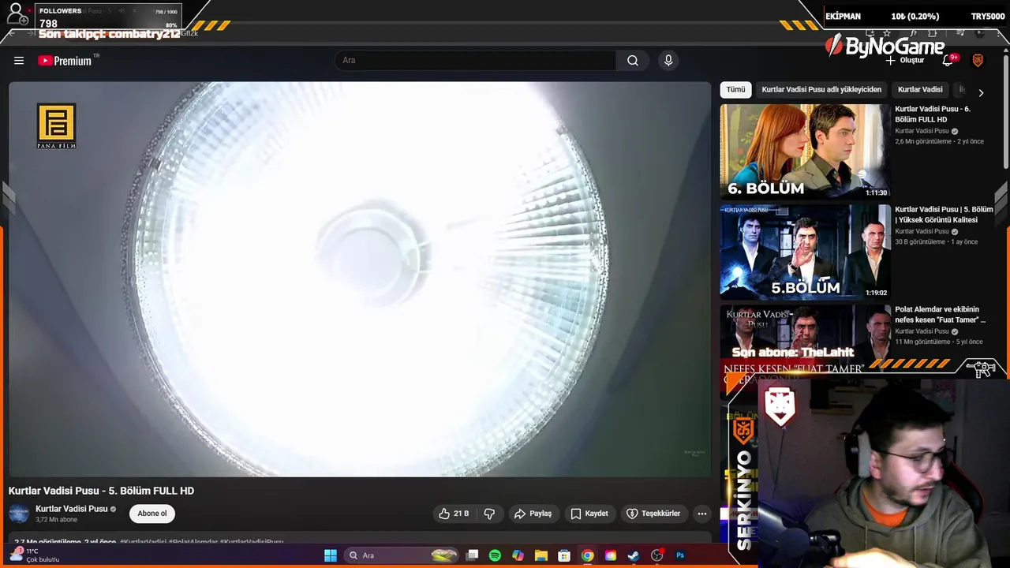Open the Windows Start menu
The height and width of the screenshot is (568, 1010).
(331, 555)
